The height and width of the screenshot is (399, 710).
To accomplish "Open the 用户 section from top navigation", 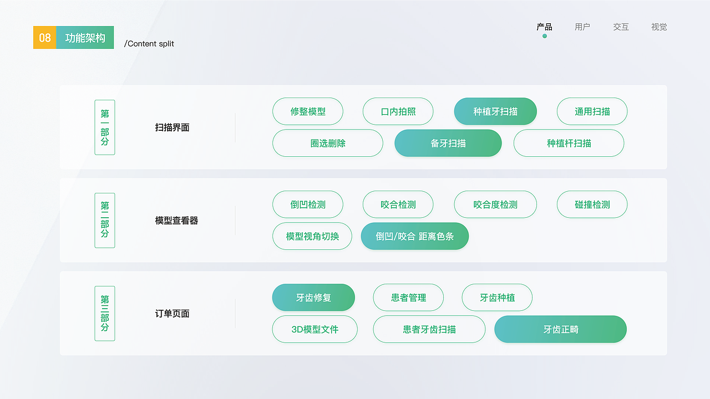I will [x=582, y=27].
